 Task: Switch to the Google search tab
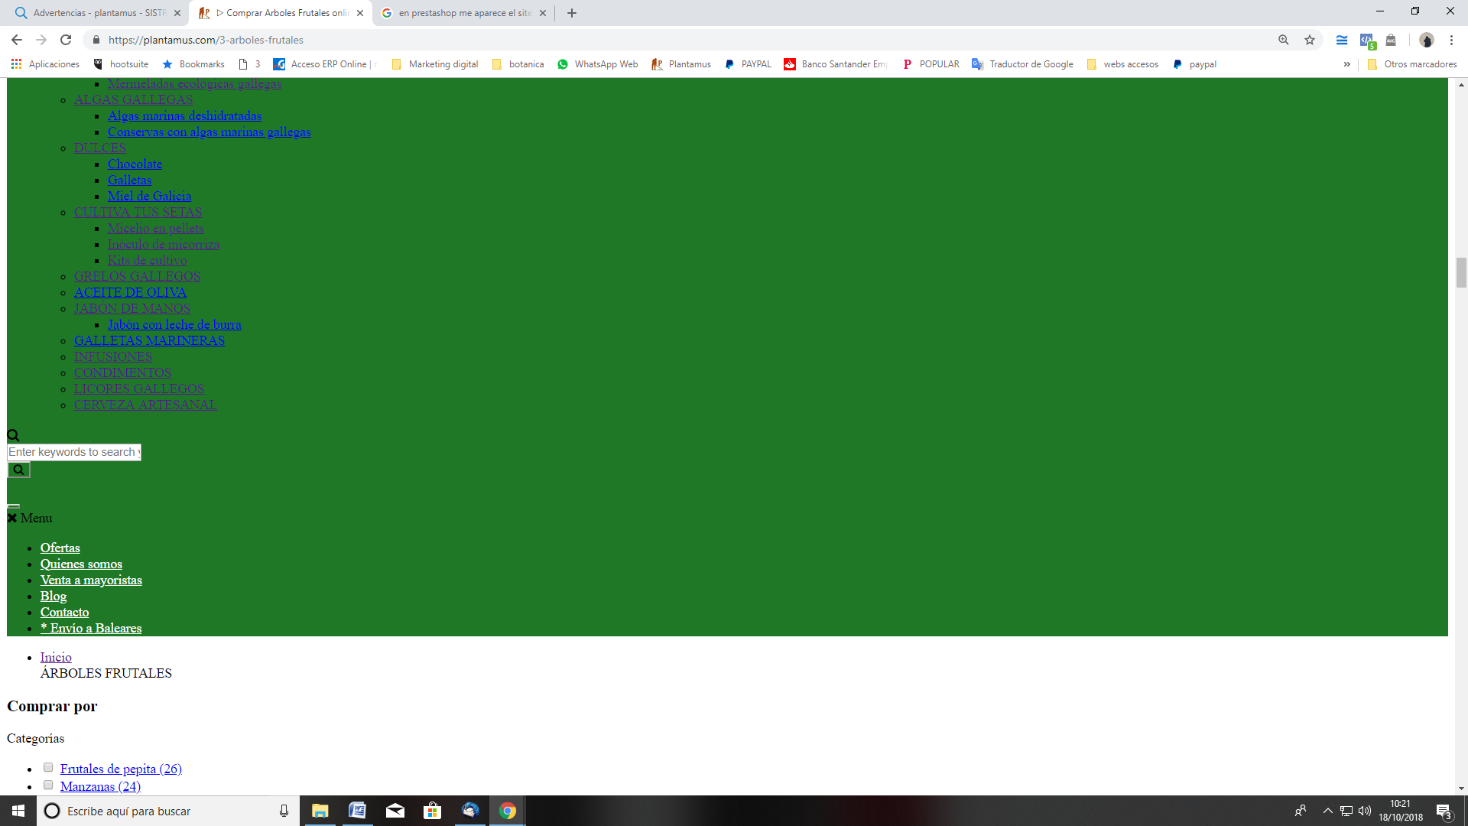point(459,13)
